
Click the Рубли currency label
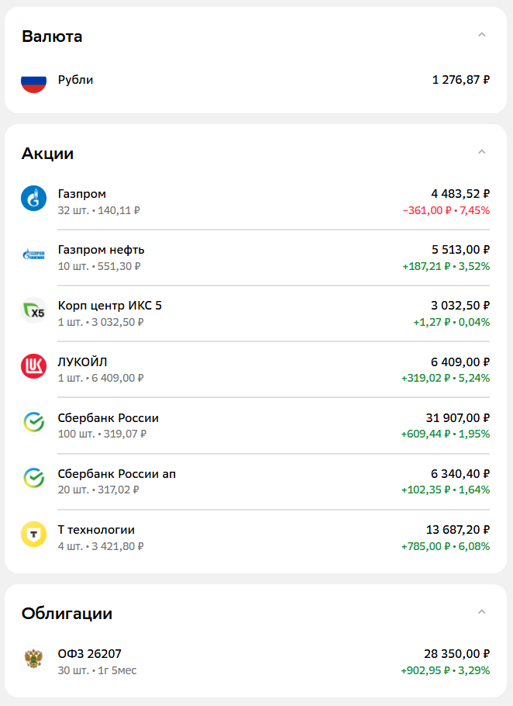tap(75, 80)
